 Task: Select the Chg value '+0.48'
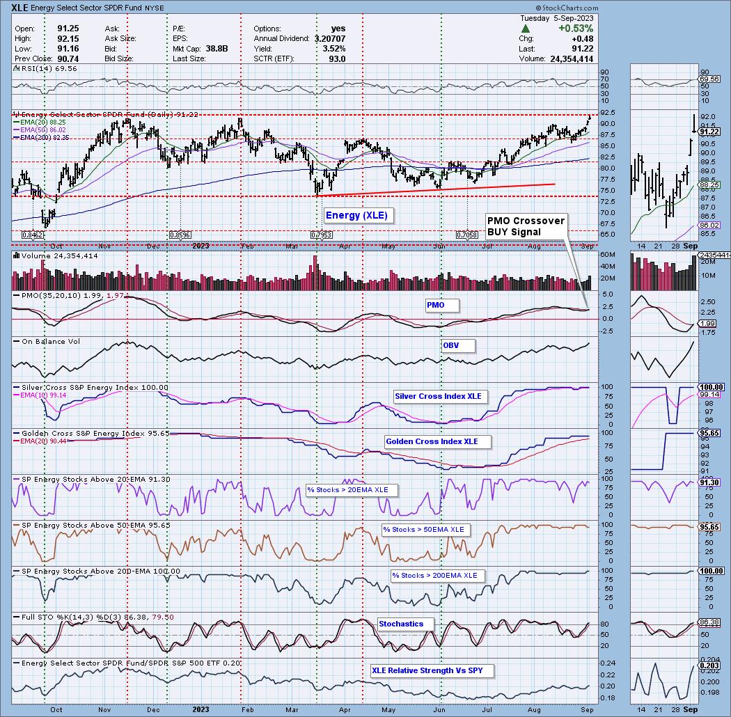click(x=582, y=39)
